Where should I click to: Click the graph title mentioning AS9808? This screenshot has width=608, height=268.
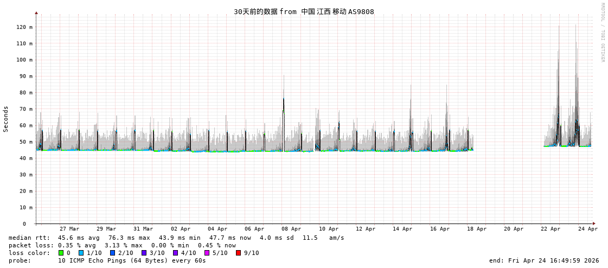click(x=304, y=11)
